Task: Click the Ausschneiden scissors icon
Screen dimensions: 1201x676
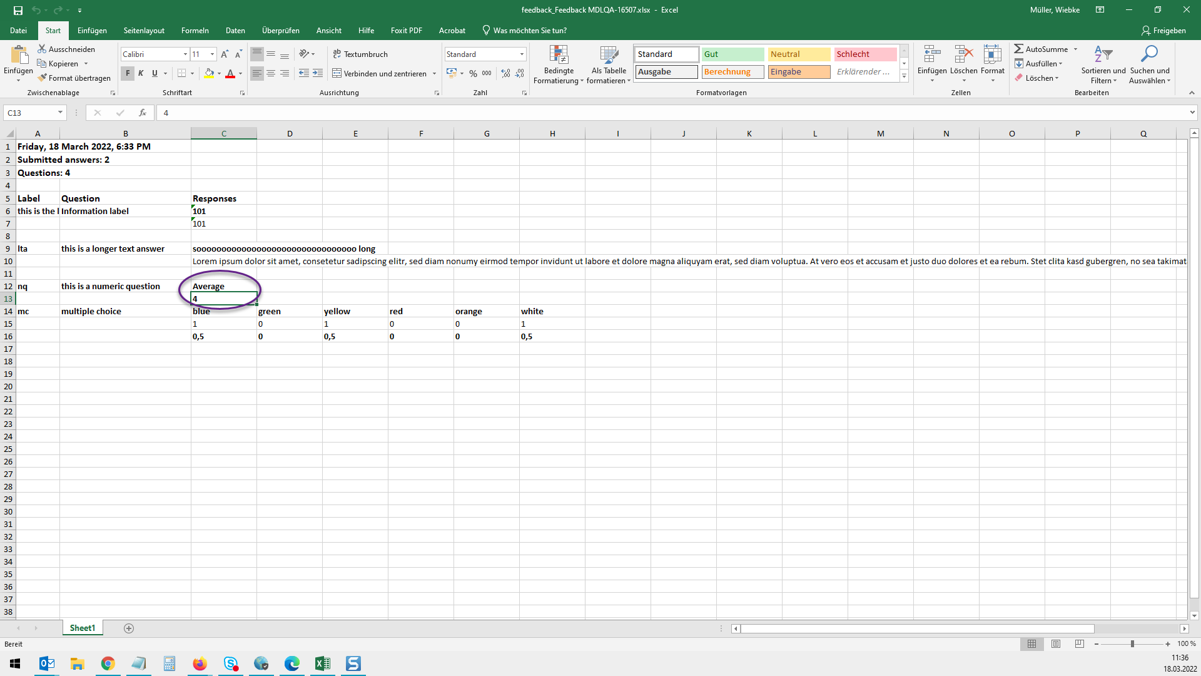Action: [42, 49]
